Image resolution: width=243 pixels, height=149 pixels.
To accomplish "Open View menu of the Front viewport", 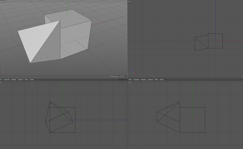I will click(x=130, y=80).
